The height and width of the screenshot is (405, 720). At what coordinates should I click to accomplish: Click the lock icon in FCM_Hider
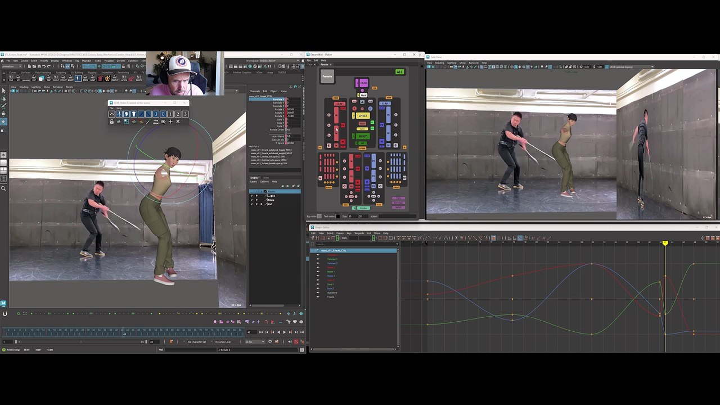[112, 121]
